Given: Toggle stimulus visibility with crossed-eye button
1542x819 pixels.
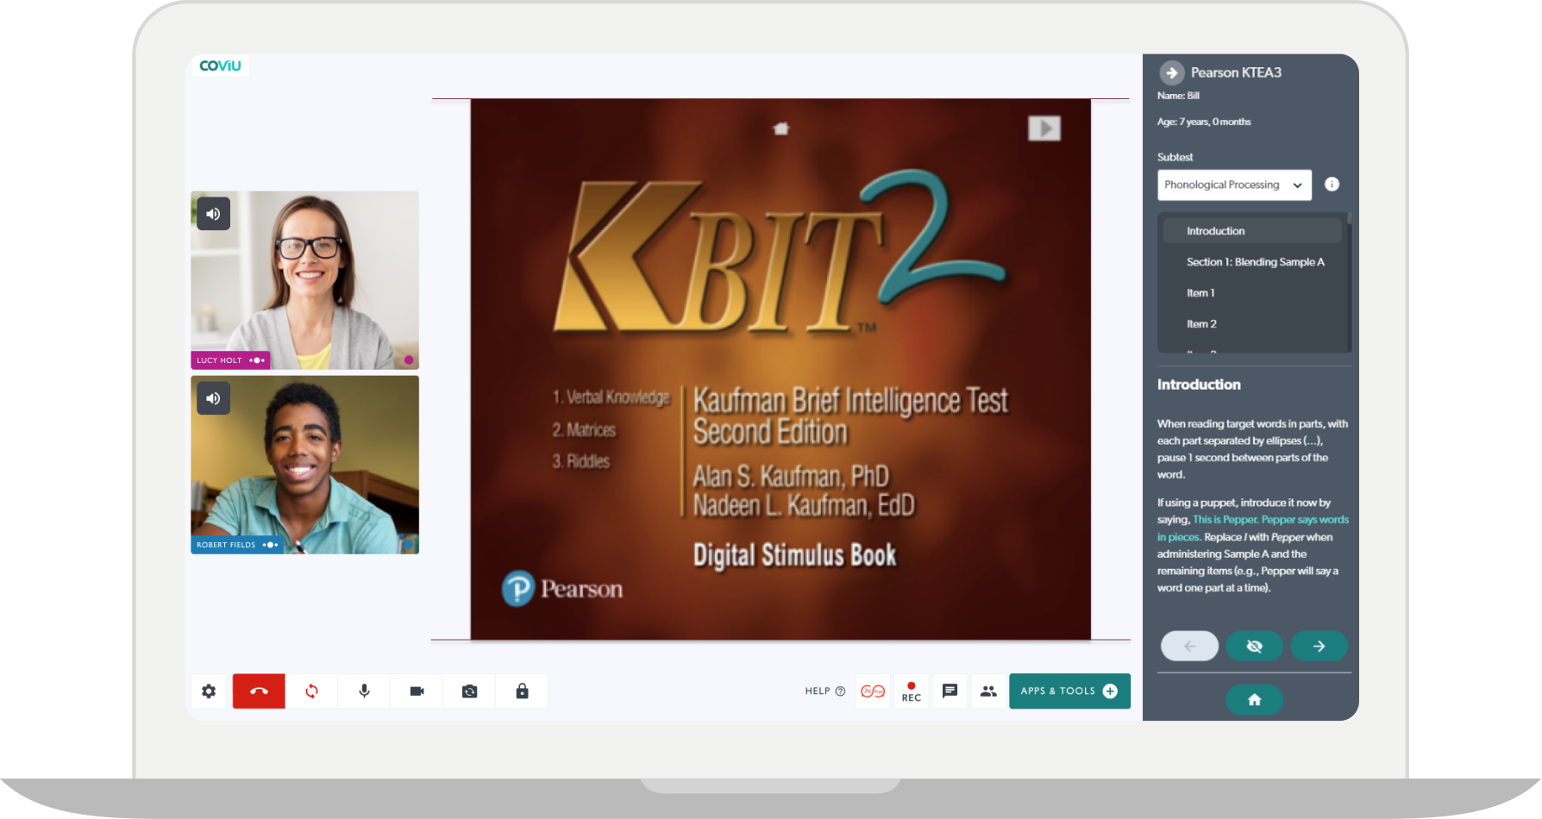Looking at the screenshot, I should 1254,646.
